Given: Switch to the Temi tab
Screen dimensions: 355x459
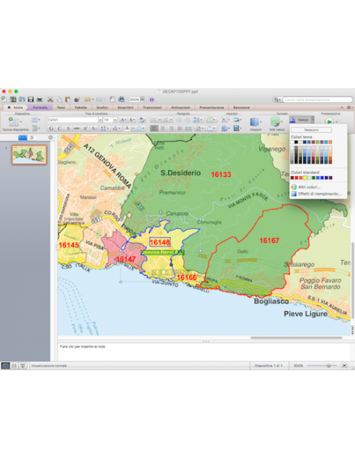Looking at the screenshot, I should pos(60,108).
